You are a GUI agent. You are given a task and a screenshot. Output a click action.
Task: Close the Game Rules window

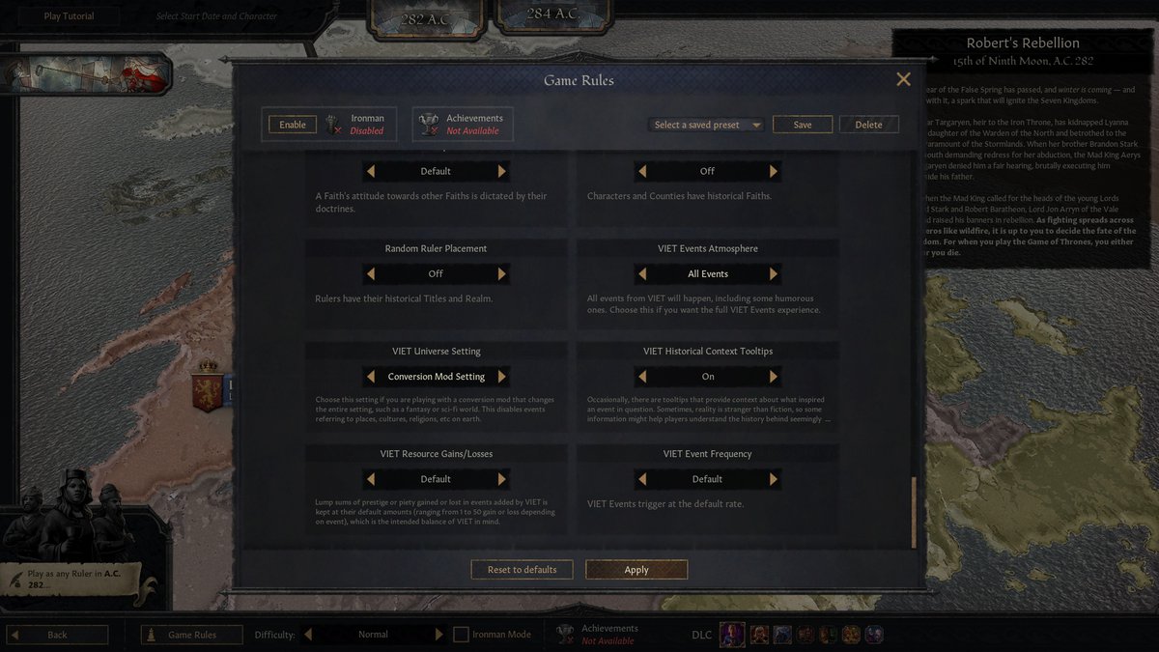pos(903,80)
